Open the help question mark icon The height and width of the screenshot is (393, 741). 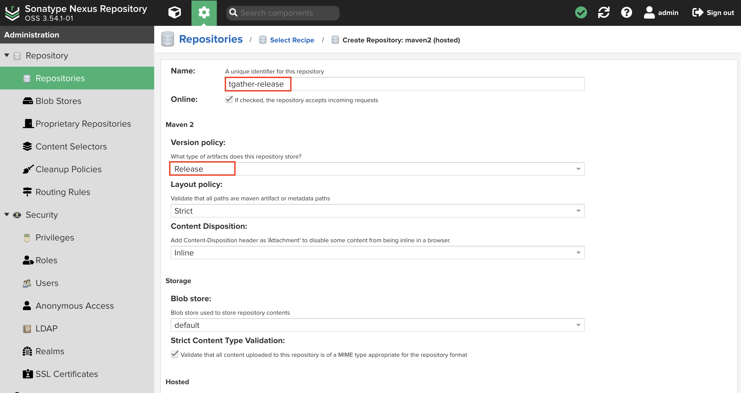[x=626, y=13]
